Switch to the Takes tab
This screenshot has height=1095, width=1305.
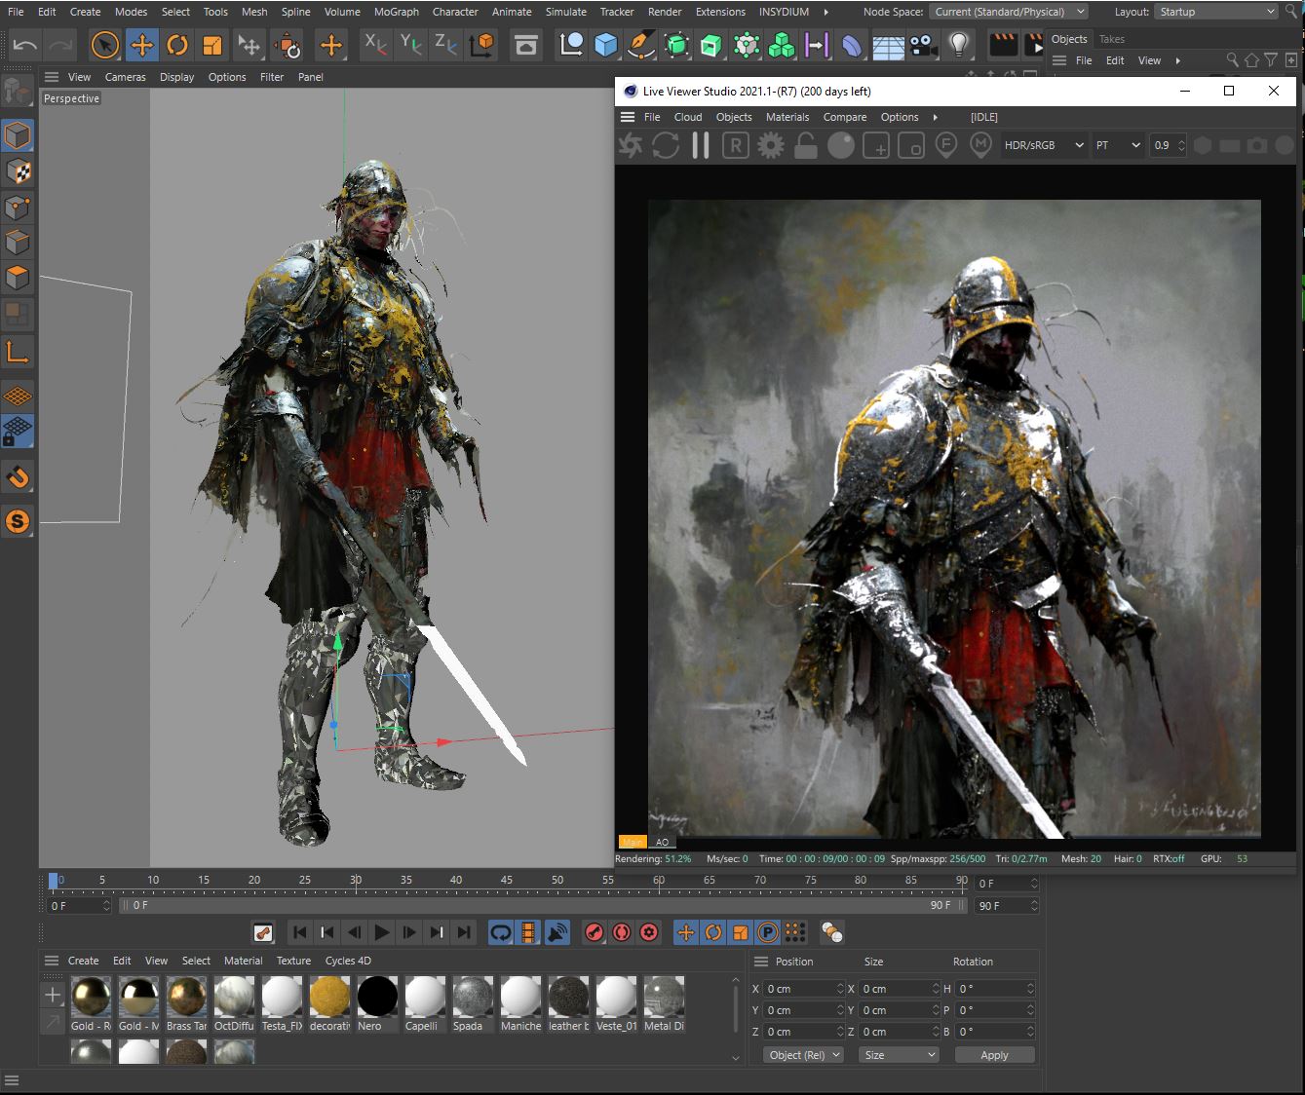[x=1111, y=39]
